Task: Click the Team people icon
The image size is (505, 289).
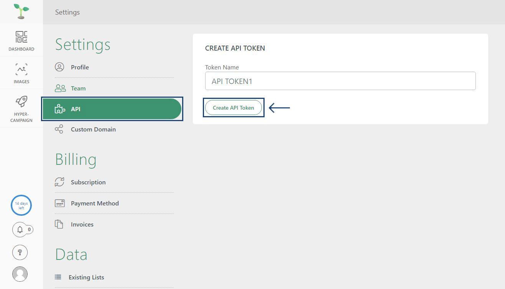Action: 60,88
